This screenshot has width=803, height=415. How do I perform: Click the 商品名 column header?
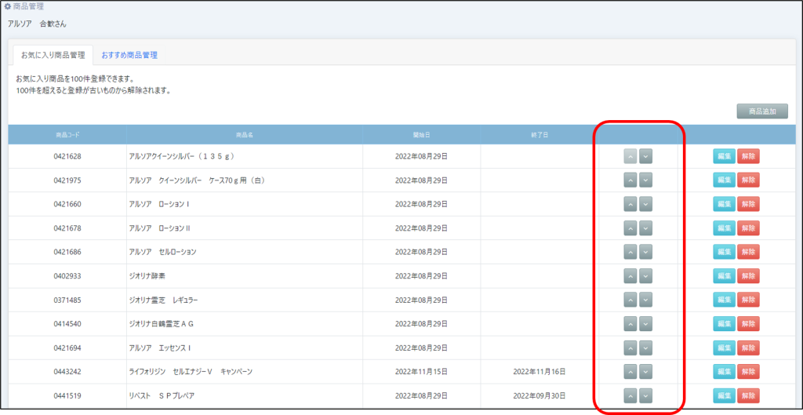[244, 135]
